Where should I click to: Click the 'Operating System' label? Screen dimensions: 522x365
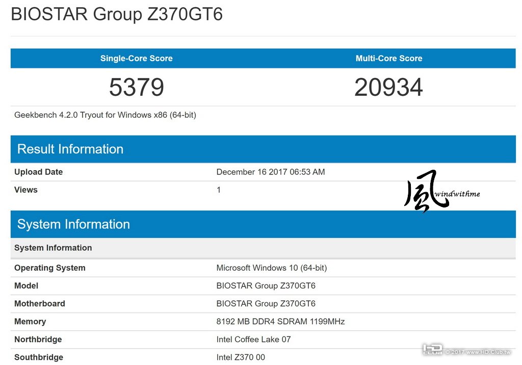point(49,268)
